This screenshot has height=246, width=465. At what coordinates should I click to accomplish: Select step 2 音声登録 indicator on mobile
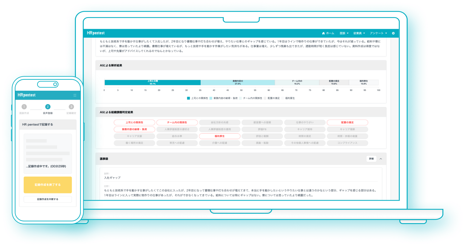48,107
